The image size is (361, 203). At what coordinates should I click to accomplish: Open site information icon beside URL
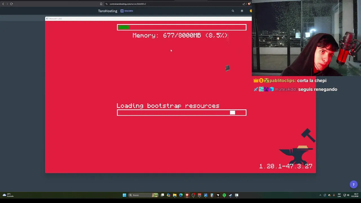[107, 4]
